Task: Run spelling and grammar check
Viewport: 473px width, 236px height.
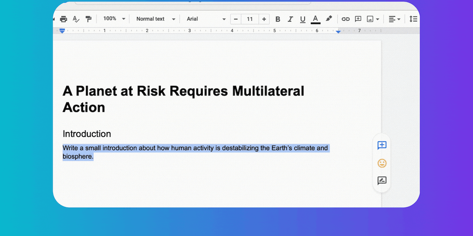Action: click(x=76, y=19)
